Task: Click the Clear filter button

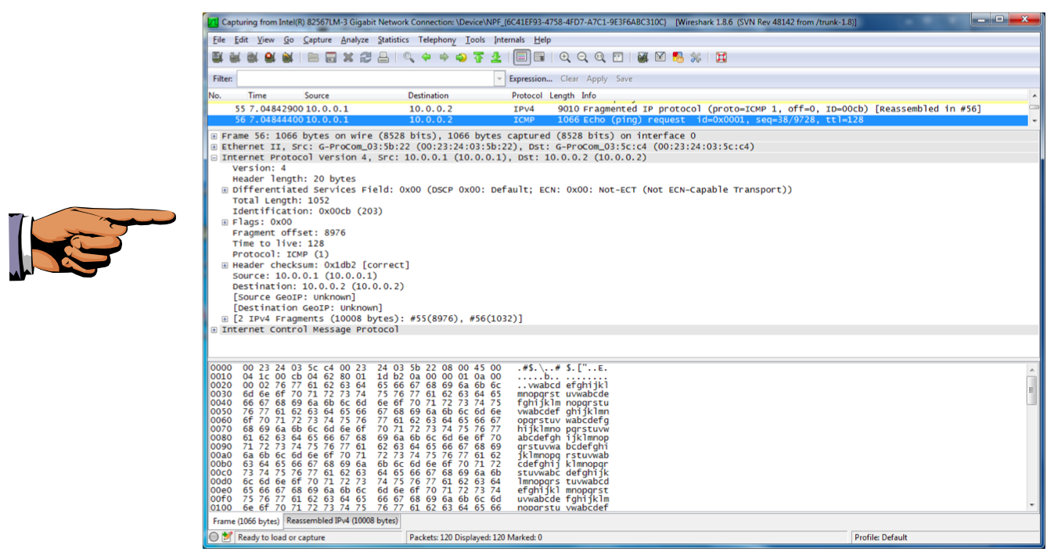Action: pos(570,79)
